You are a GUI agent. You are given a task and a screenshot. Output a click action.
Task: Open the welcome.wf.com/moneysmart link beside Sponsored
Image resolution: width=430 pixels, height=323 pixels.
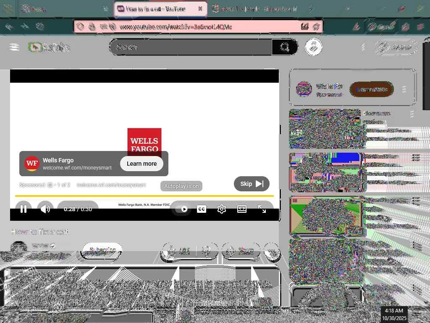111,185
